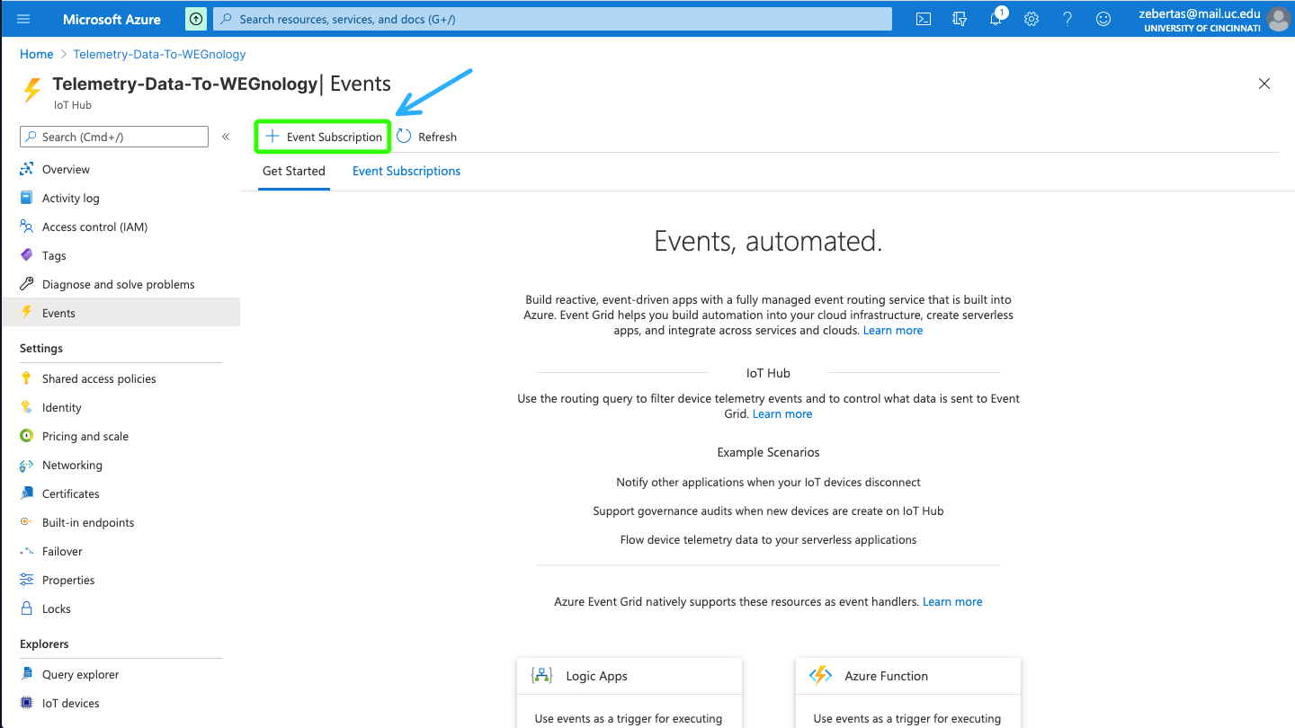Click the Logic Apps icon on the card
This screenshot has height=728, width=1295.
542,675
